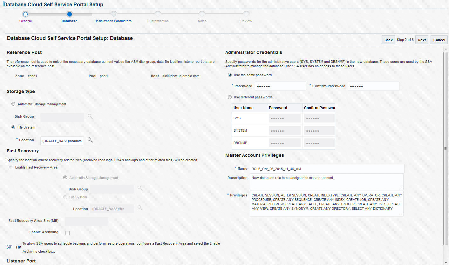
Task: Enable the Fast Recovery Area checkbox
Action: (x=11, y=167)
